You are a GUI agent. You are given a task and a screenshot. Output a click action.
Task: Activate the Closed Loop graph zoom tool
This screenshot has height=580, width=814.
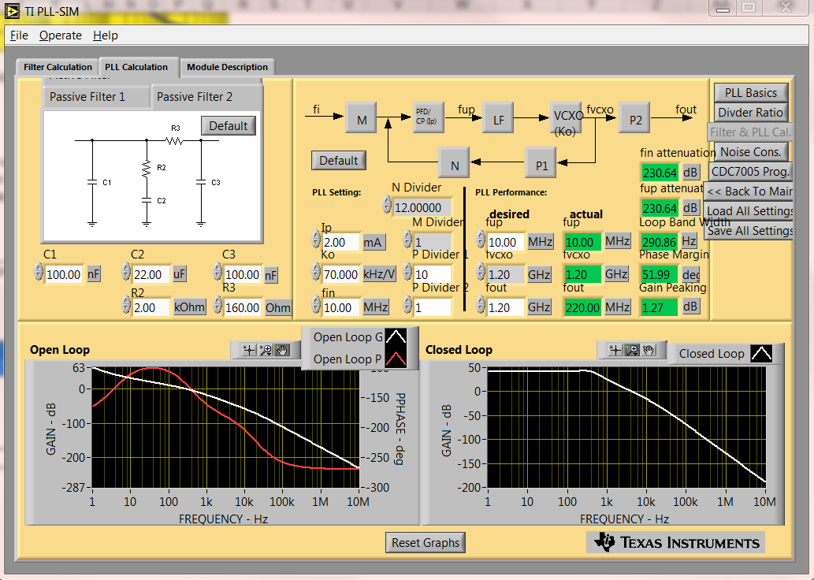(632, 351)
